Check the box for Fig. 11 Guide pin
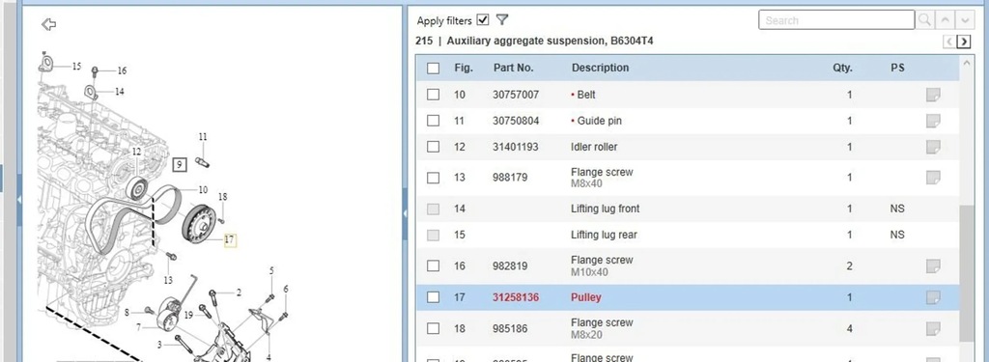 tap(434, 121)
